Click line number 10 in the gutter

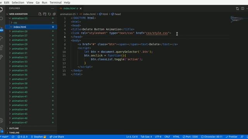click(x=64, y=52)
